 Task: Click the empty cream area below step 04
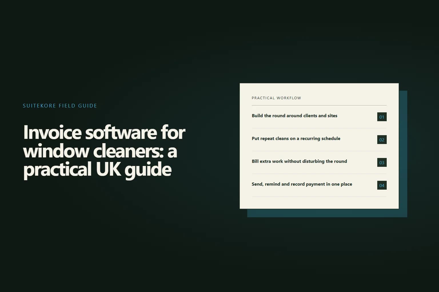(319, 203)
